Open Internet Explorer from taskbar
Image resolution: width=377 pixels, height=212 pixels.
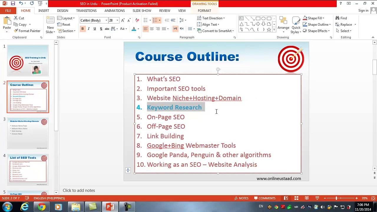click(25, 207)
